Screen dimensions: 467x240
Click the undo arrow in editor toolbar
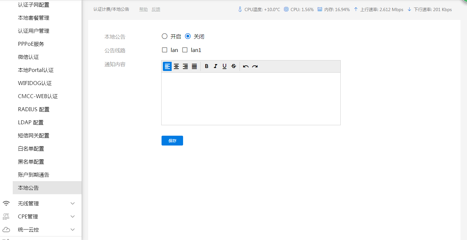[x=246, y=66]
